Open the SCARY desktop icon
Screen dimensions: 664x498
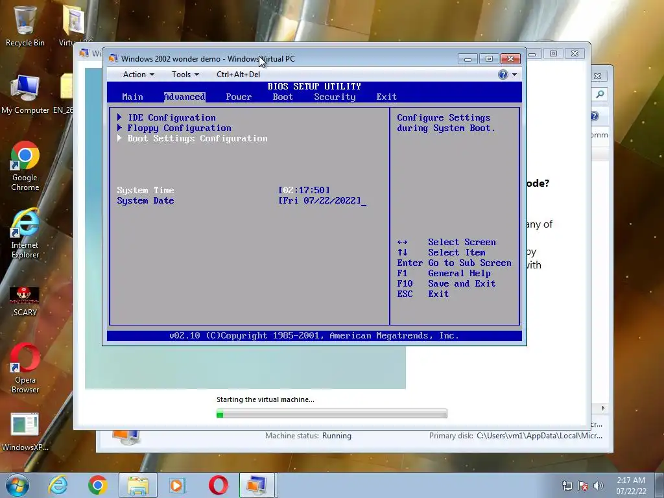tap(25, 301)
